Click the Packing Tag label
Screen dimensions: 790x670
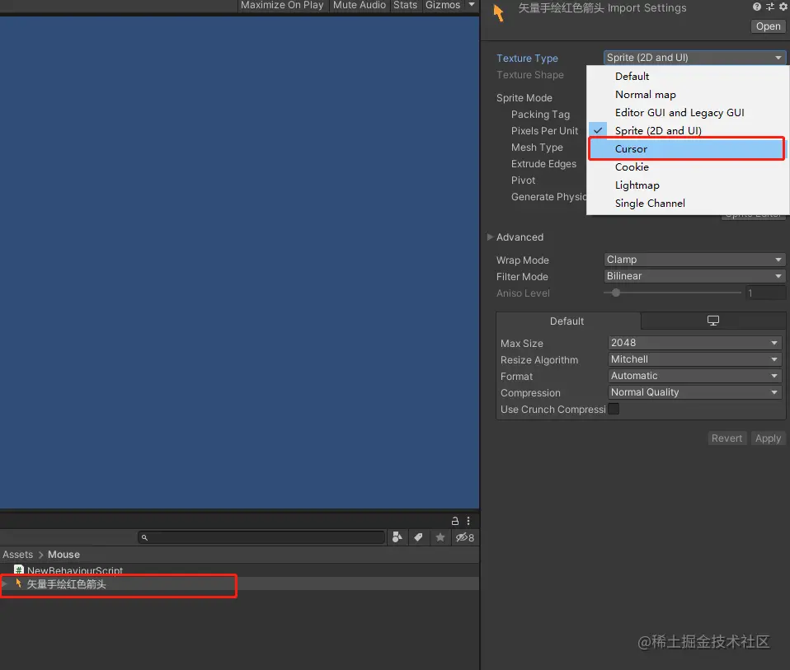click(541, 115)
